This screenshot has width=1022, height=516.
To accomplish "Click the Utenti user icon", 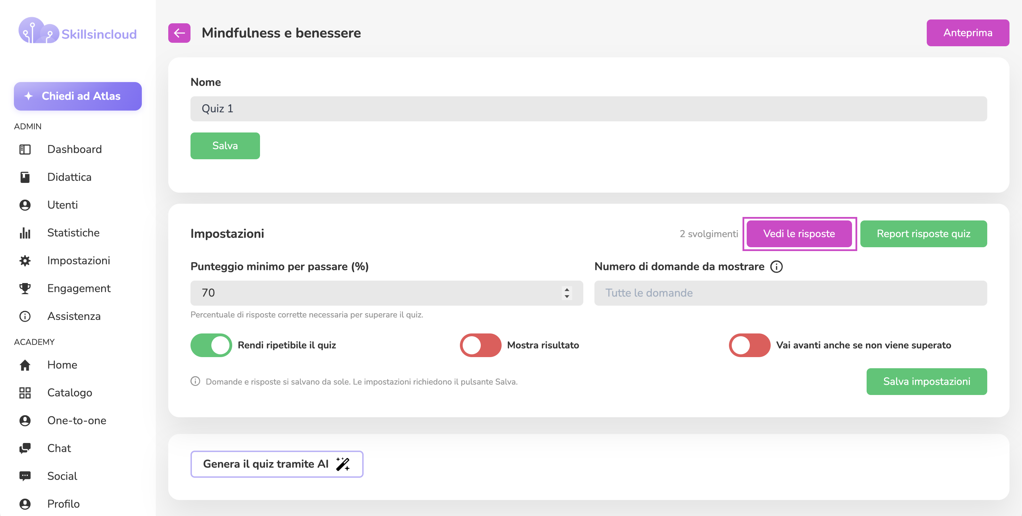I will 25,205.
